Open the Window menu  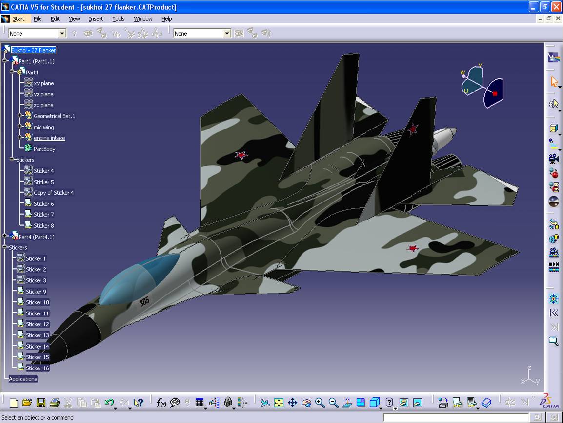[143, 18]
